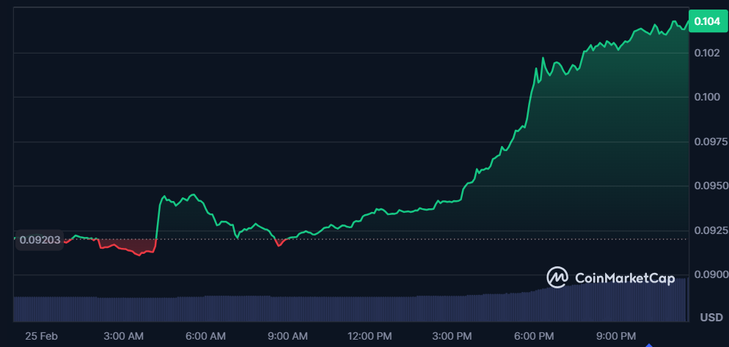
Task: Select the 9:00 PM time label
Action: 616,336
